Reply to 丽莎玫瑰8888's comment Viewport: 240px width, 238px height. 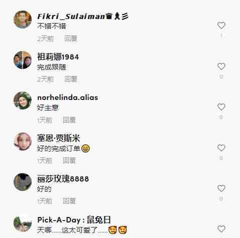click(69, 201)
